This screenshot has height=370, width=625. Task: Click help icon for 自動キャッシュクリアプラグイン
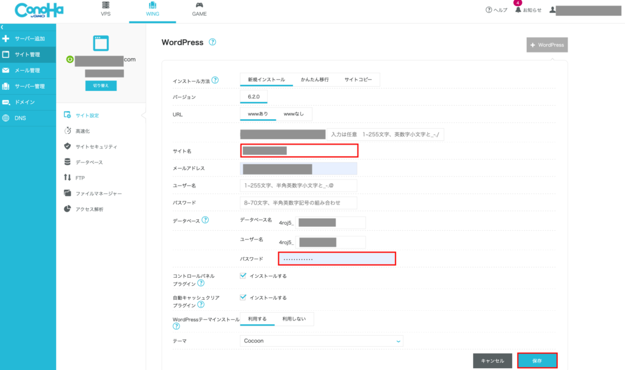coord(201,305)
